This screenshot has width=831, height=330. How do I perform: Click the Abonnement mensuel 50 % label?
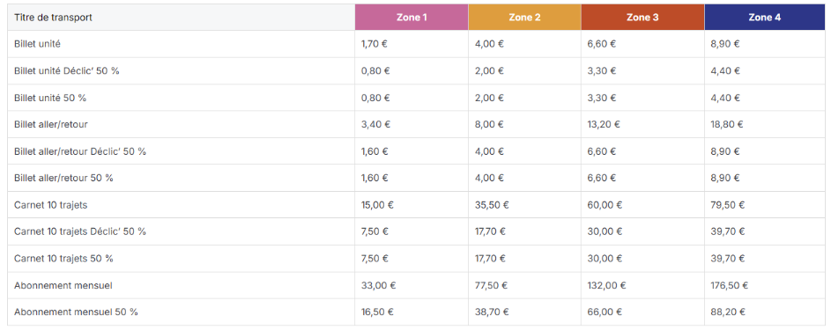pos(76,312)
